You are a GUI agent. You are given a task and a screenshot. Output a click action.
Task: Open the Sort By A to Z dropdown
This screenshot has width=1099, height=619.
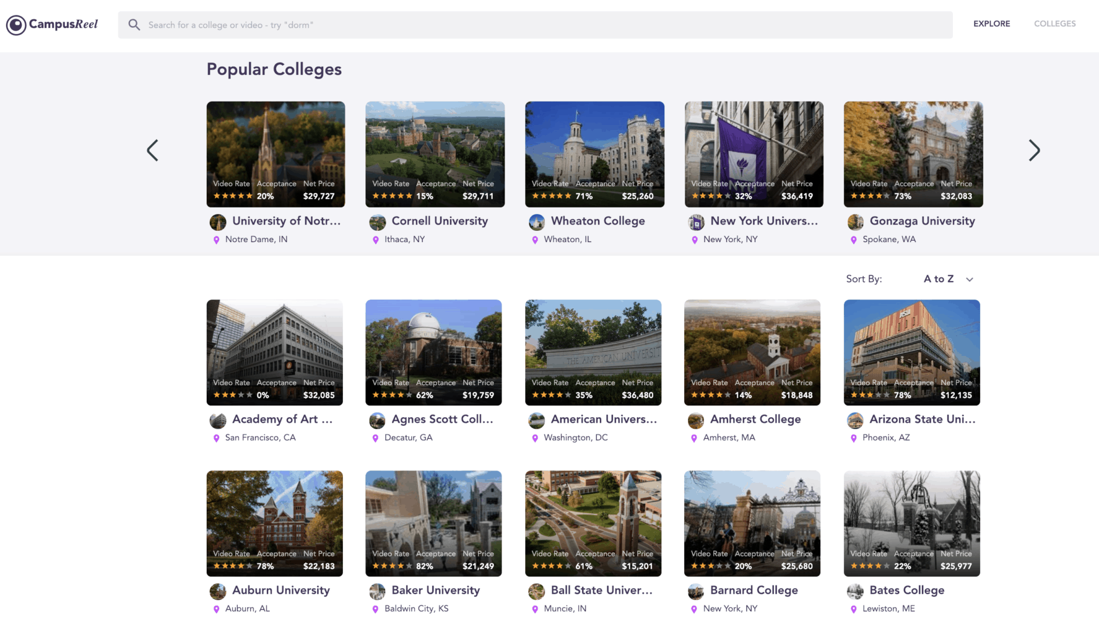(x=948, y=279)
